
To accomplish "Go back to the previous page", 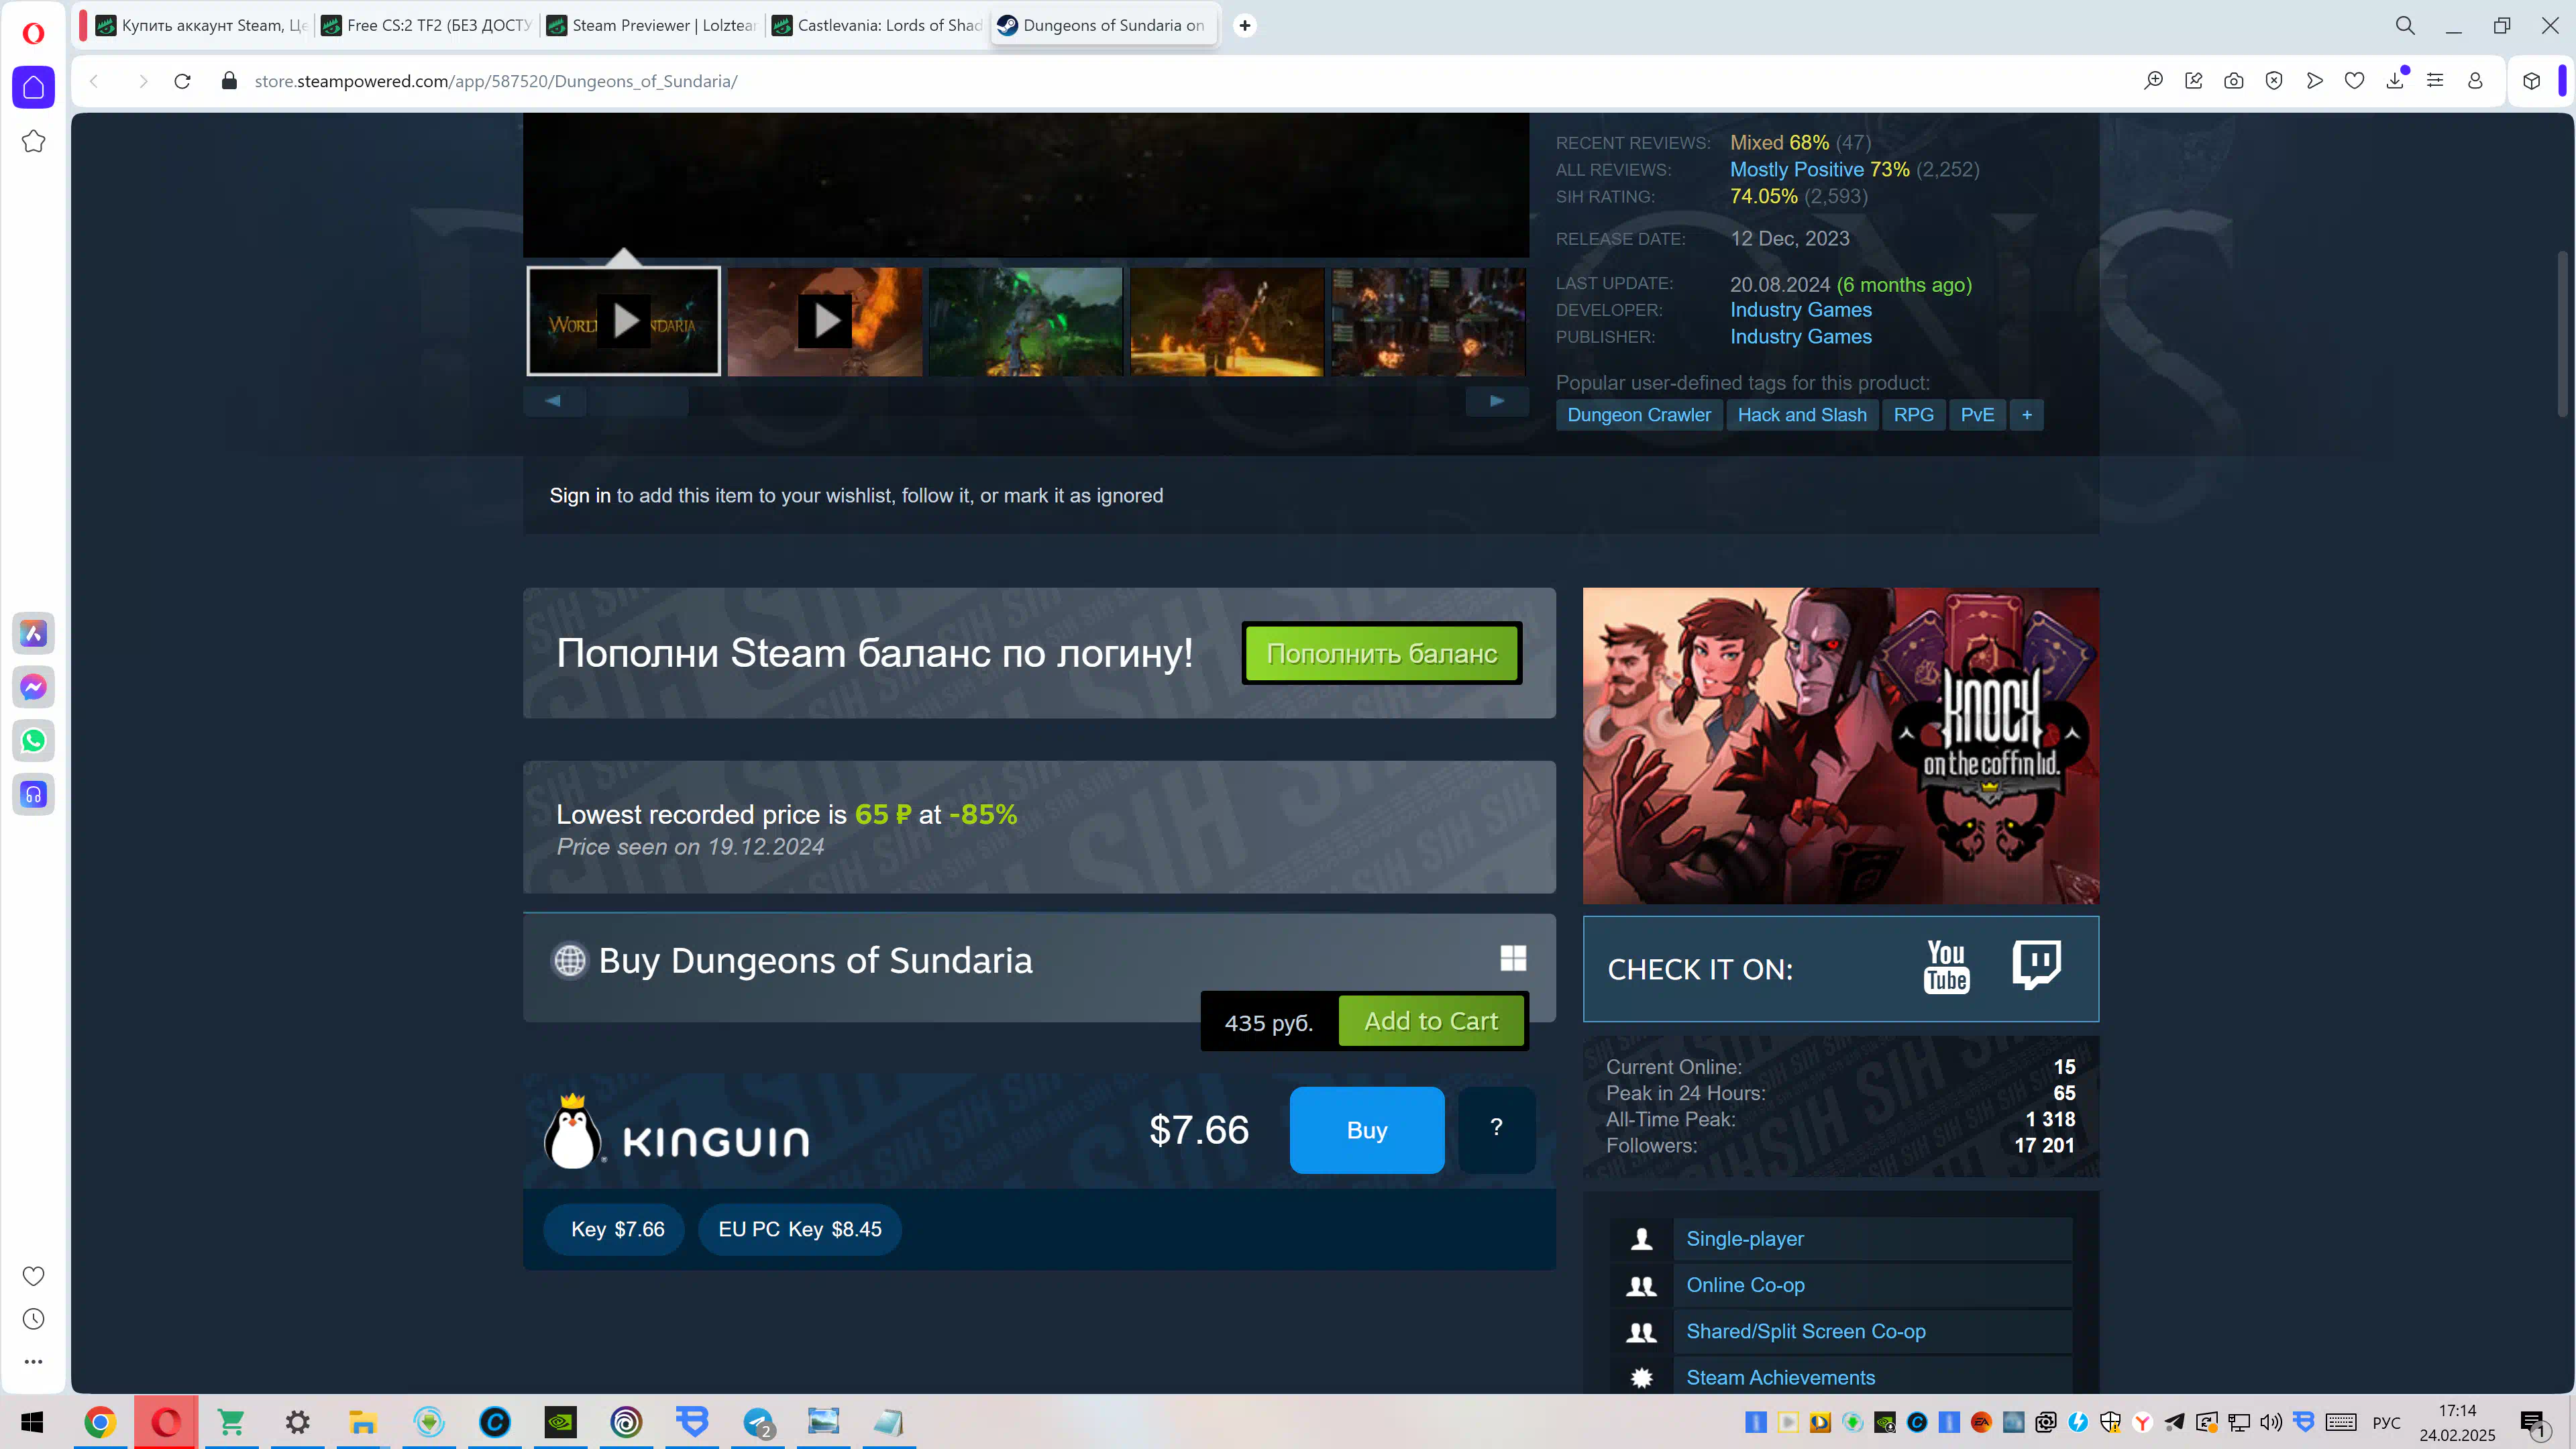I will tap(94, 81).
